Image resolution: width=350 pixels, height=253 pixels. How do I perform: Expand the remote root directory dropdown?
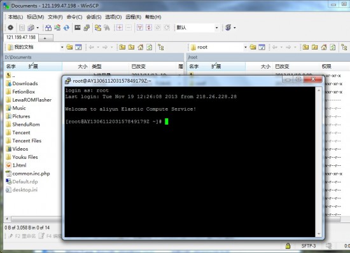click(245, 47)
